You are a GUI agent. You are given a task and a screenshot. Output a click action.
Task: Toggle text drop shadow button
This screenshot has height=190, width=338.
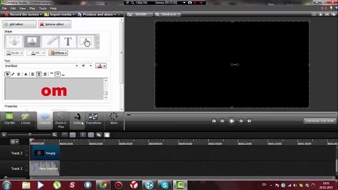point(26,74)
